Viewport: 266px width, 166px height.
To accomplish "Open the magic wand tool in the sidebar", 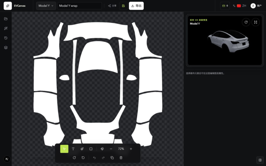I will (x=6, y=28).
